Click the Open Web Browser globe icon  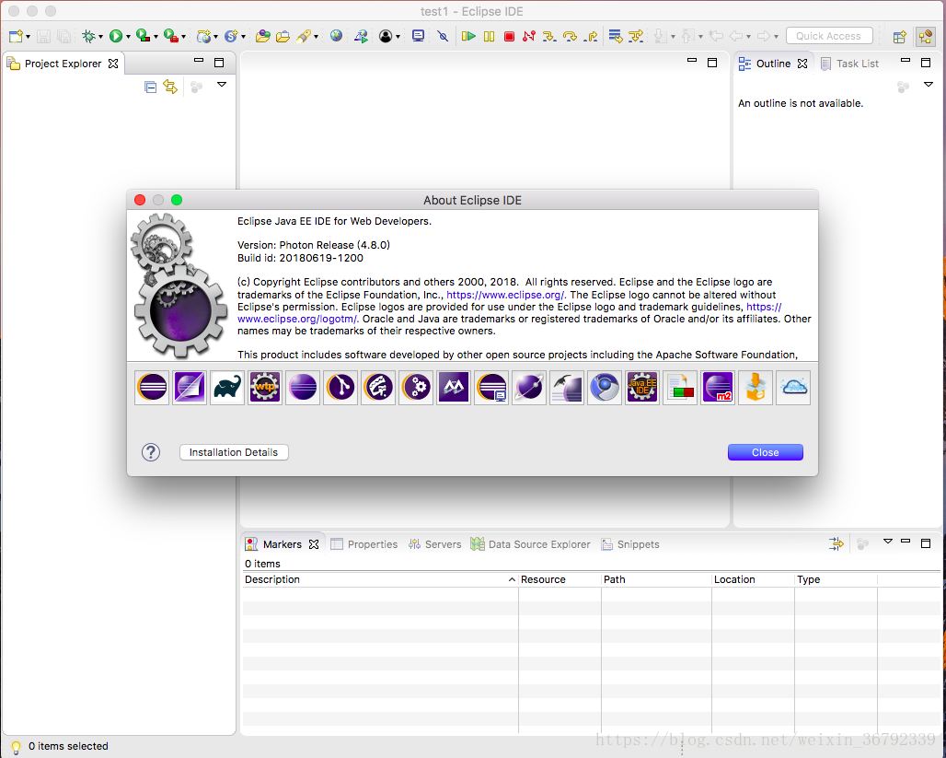click(x=336, y=36)
